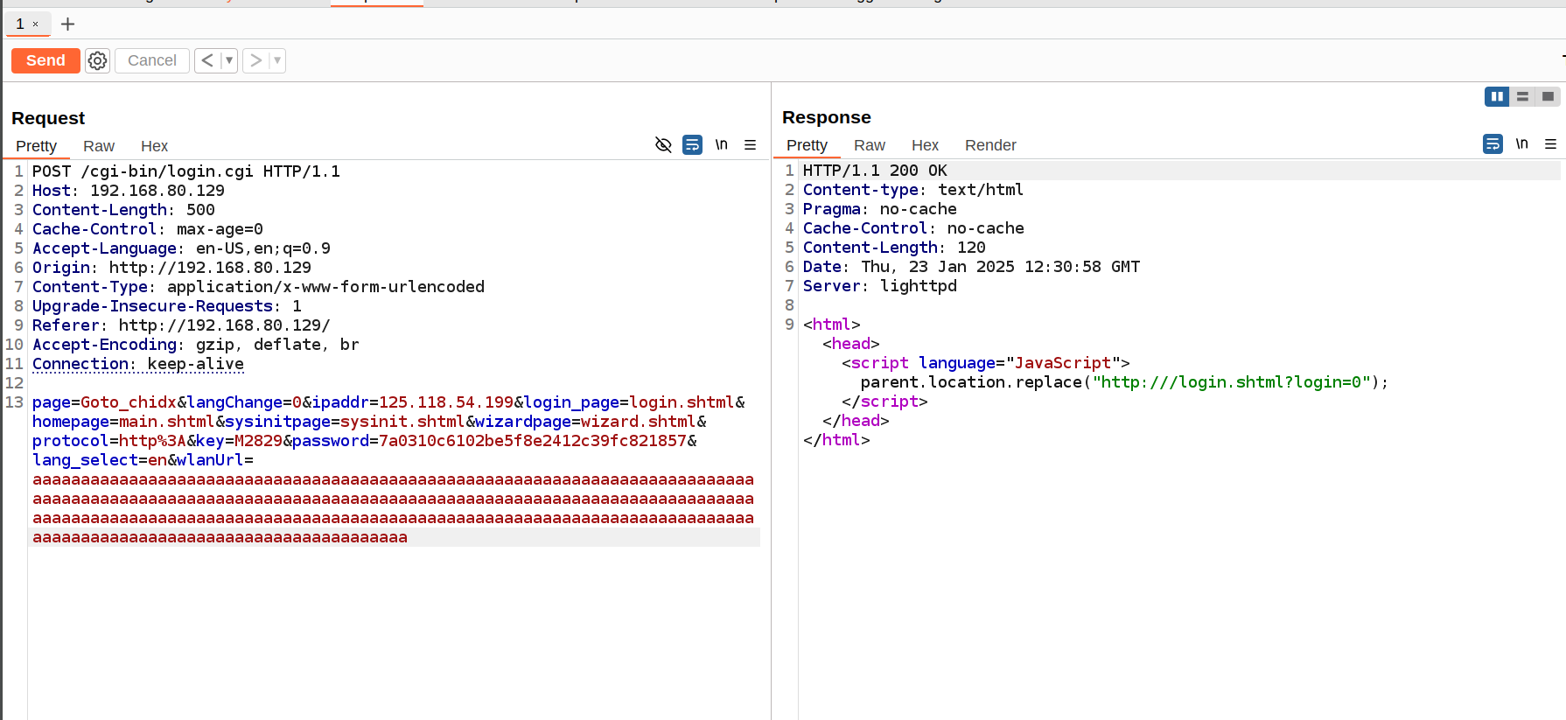The image size is (1566, 720).
Task: Select combined single-pane layout icon
Action: [x=1548, y=96]
